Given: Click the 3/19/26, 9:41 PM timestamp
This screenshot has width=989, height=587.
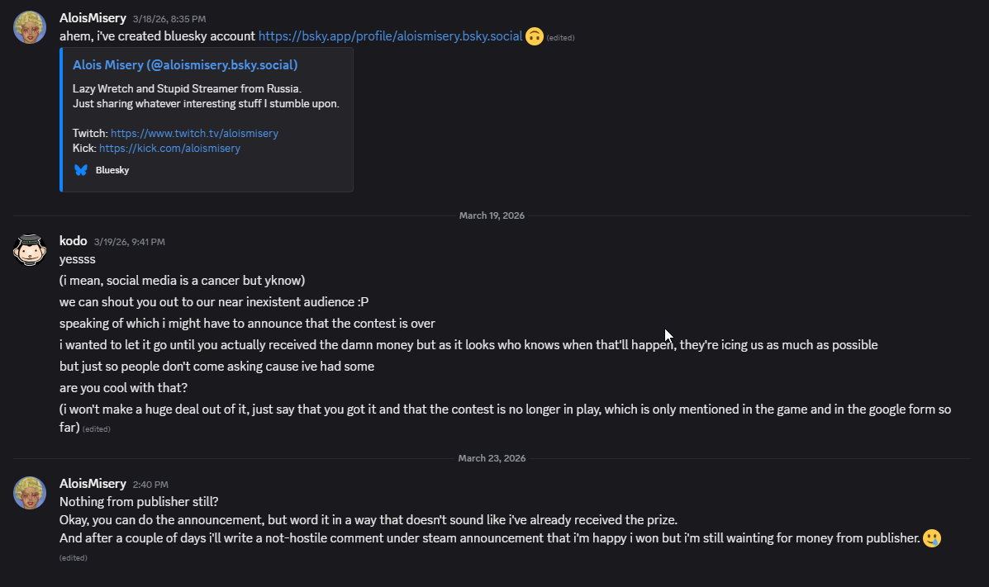Looking at the screenshot, I should 129,242.
